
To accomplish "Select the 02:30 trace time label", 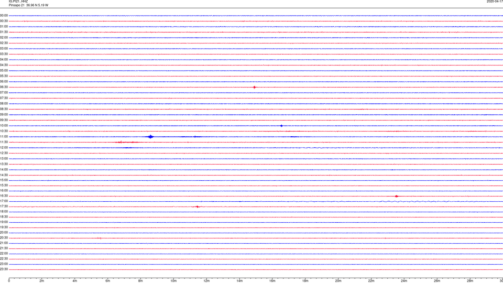I will (4, 43).
